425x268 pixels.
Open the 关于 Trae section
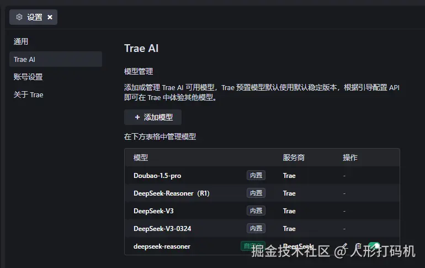coord(29,94)
